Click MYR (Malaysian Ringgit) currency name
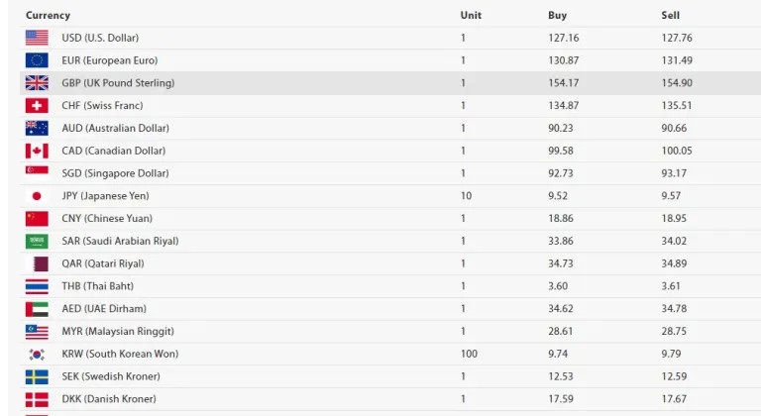Screen dimensions: 761x416 click(118, 331)
